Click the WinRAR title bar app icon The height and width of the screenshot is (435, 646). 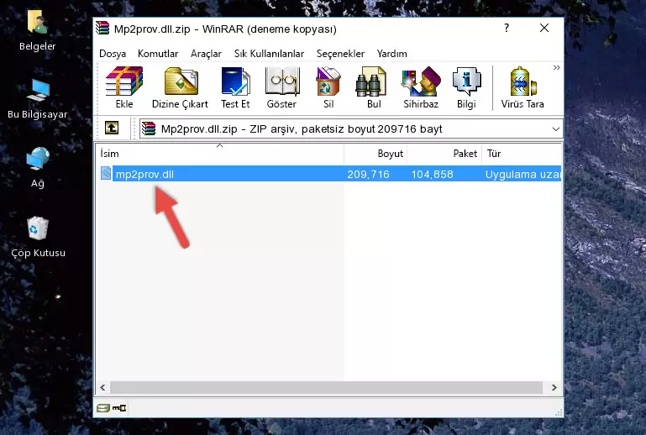[102, 28]
